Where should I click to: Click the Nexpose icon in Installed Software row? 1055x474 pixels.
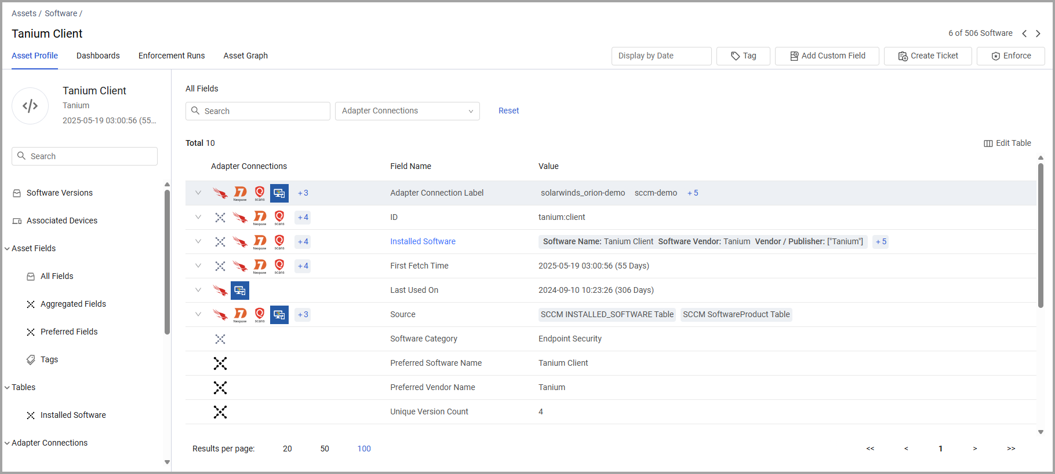tap(260, 242)
